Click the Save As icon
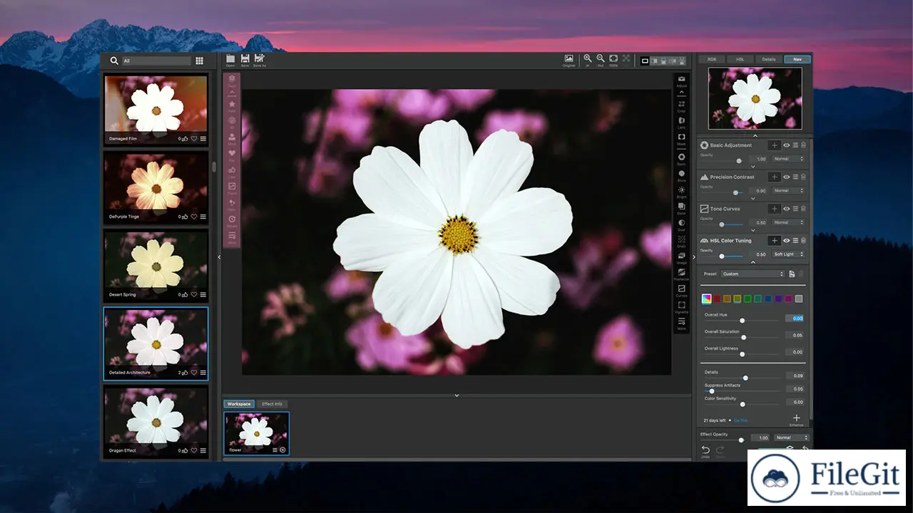The height and width of the screenshot is (513, 913). tap(260, 58)
